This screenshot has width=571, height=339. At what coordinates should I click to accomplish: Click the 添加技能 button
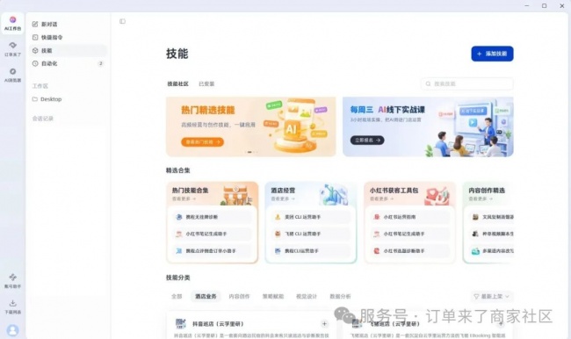point(492,54)
